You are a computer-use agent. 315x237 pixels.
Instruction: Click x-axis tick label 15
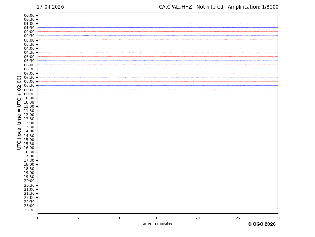click(158, 218)
